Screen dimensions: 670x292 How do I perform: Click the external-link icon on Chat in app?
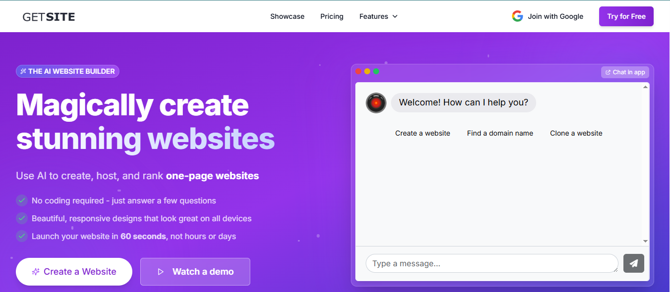608,72
